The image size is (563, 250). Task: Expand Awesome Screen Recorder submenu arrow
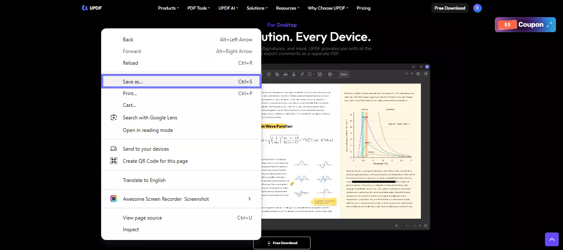[x=250, y=199]
